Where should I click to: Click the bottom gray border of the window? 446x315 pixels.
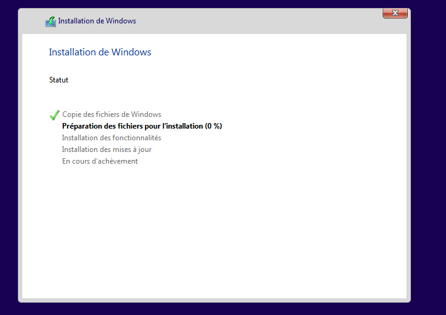pos(214,300)
